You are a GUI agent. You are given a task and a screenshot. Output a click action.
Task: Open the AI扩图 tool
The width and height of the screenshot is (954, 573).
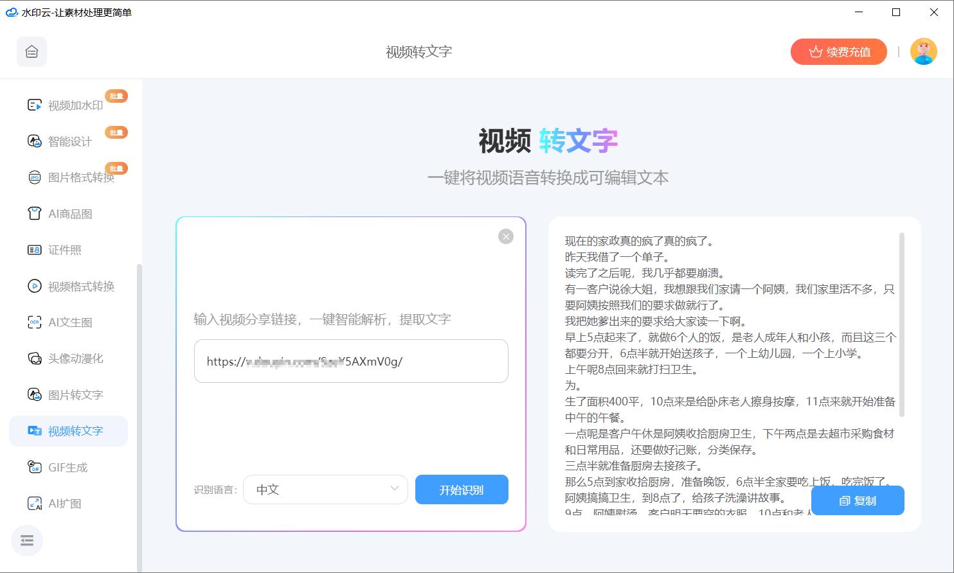(x=34, y=503)
